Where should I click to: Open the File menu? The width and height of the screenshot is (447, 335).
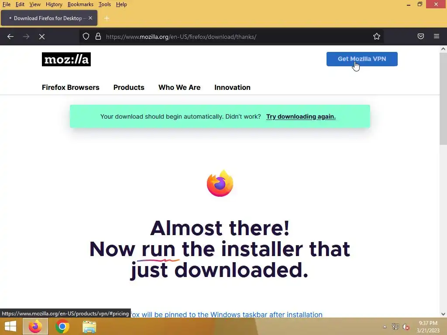point(6,4)
